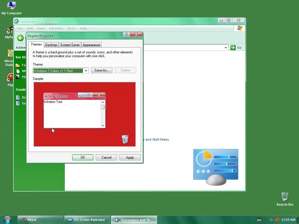Open the Help menu
The image size is (299, 224).
point(83,28)
